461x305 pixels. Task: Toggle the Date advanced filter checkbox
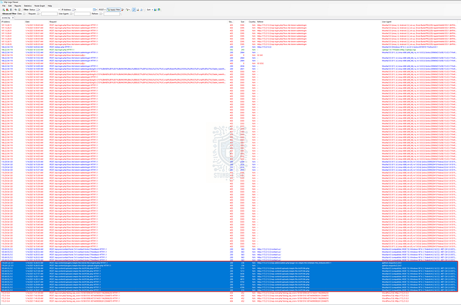click(24, 14)
